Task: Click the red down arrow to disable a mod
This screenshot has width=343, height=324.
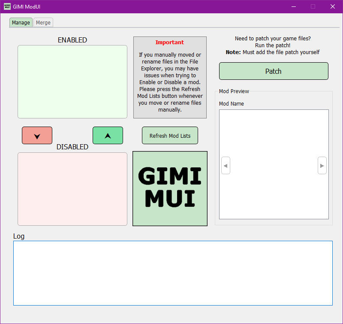Action: point(37,135)
